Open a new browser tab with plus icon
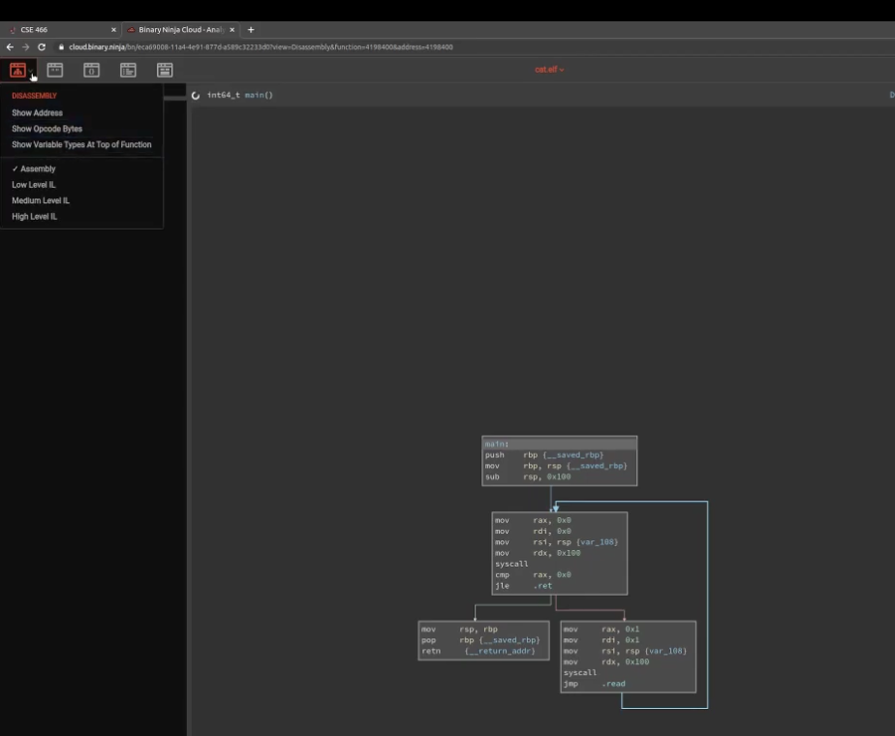Image resolution: width=895 pixels, height=736 pixels. (251, 29)
